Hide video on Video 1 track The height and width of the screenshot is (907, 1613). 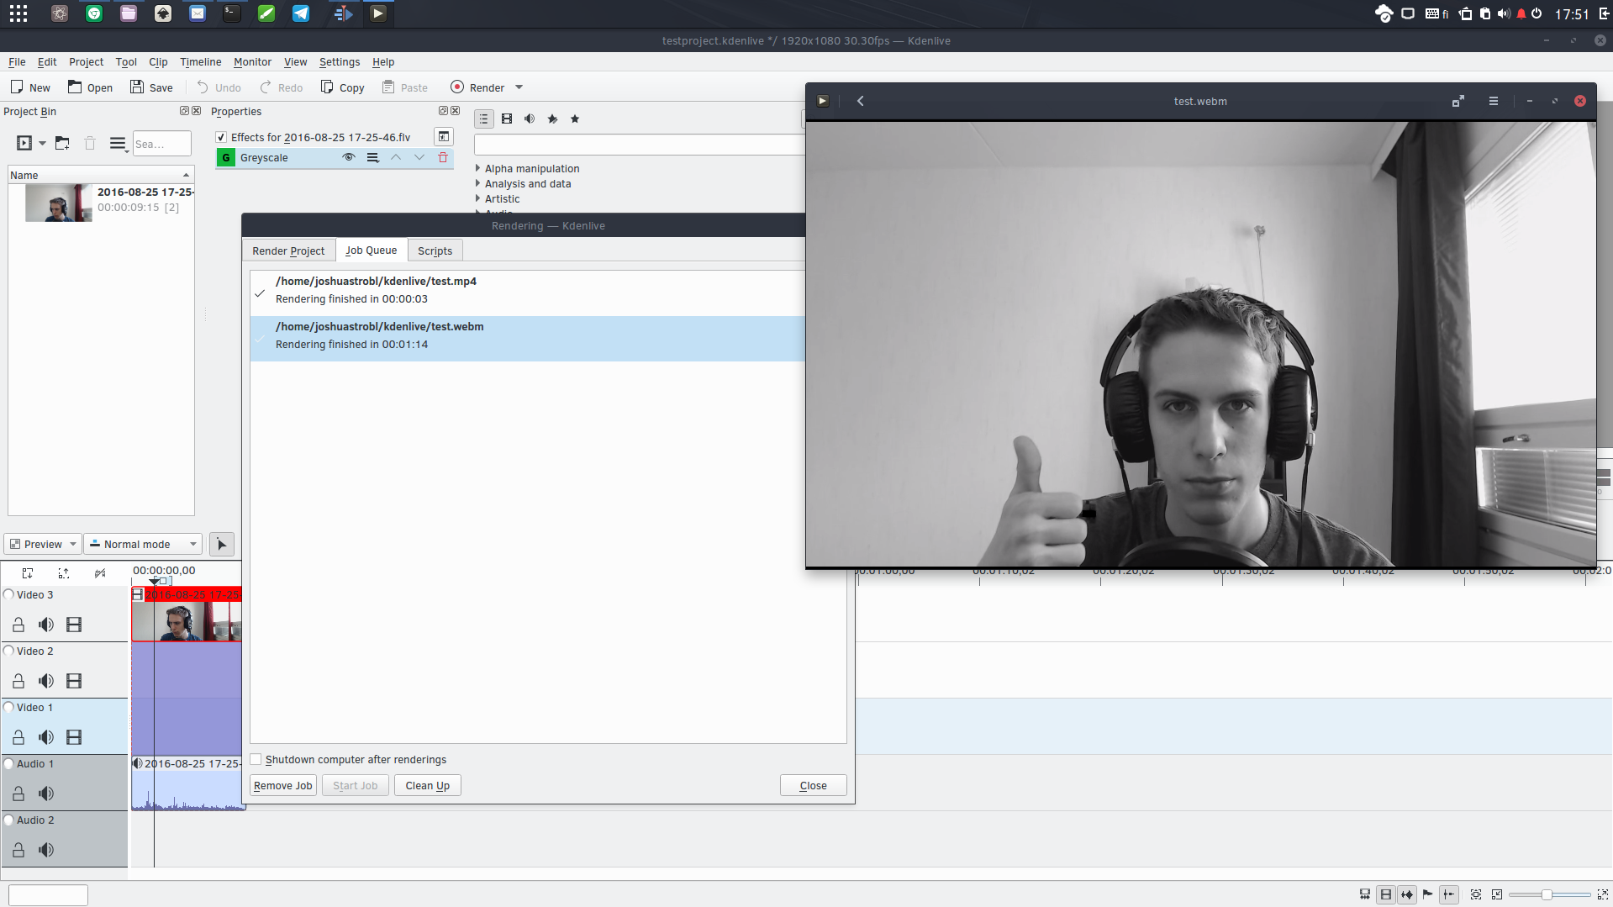pos(74,737)
